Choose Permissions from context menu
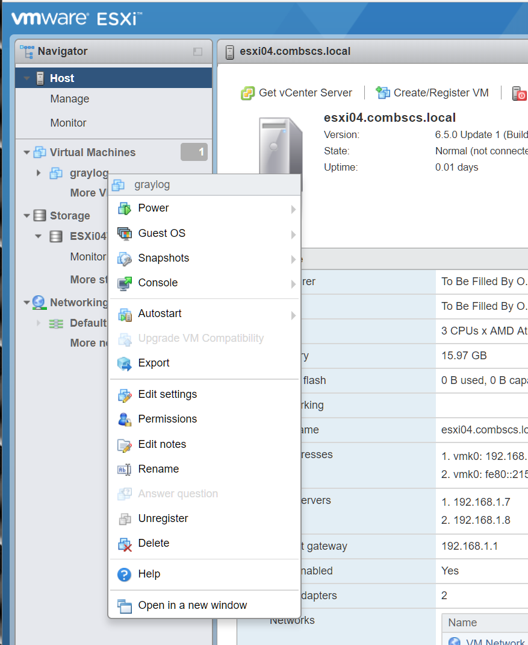The image size is (528, 645). [x=205, y=419]
